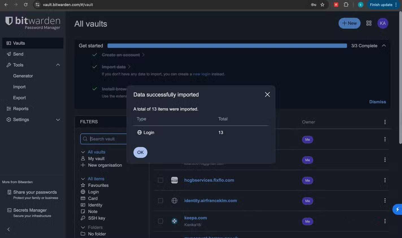The image size is (402, 238).
Task: Click the Bitwarden shield logo
Action: click(x=9, y=21)
